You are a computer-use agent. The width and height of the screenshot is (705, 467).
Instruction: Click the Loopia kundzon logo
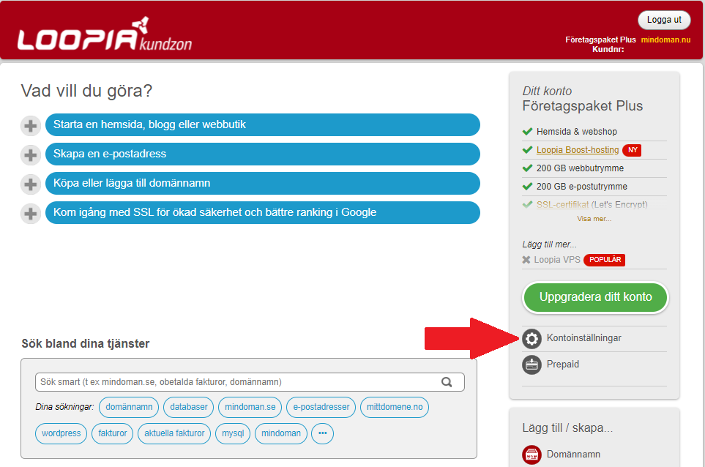pos(104,34)
